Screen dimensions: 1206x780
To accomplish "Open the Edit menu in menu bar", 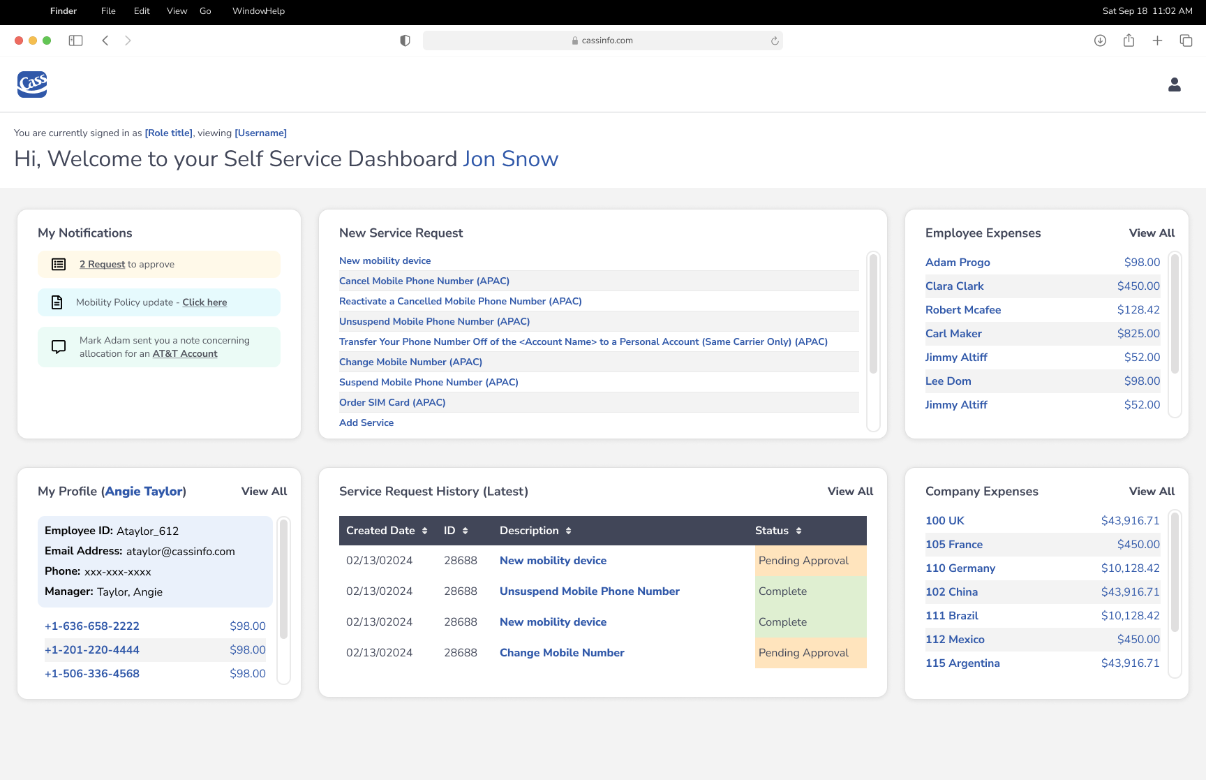I will click(142, 11).
